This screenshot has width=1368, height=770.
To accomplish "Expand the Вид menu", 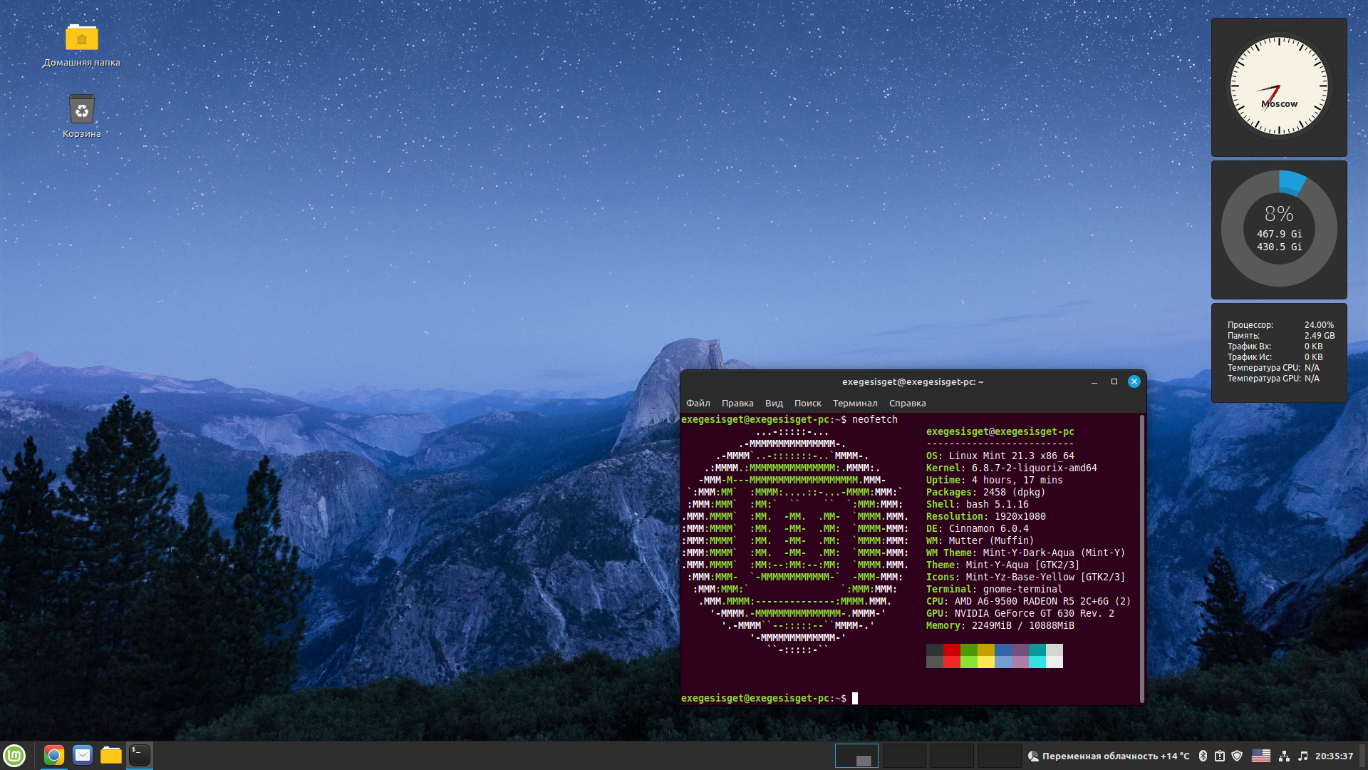I will pyautogui.click(x=774, y=404).
